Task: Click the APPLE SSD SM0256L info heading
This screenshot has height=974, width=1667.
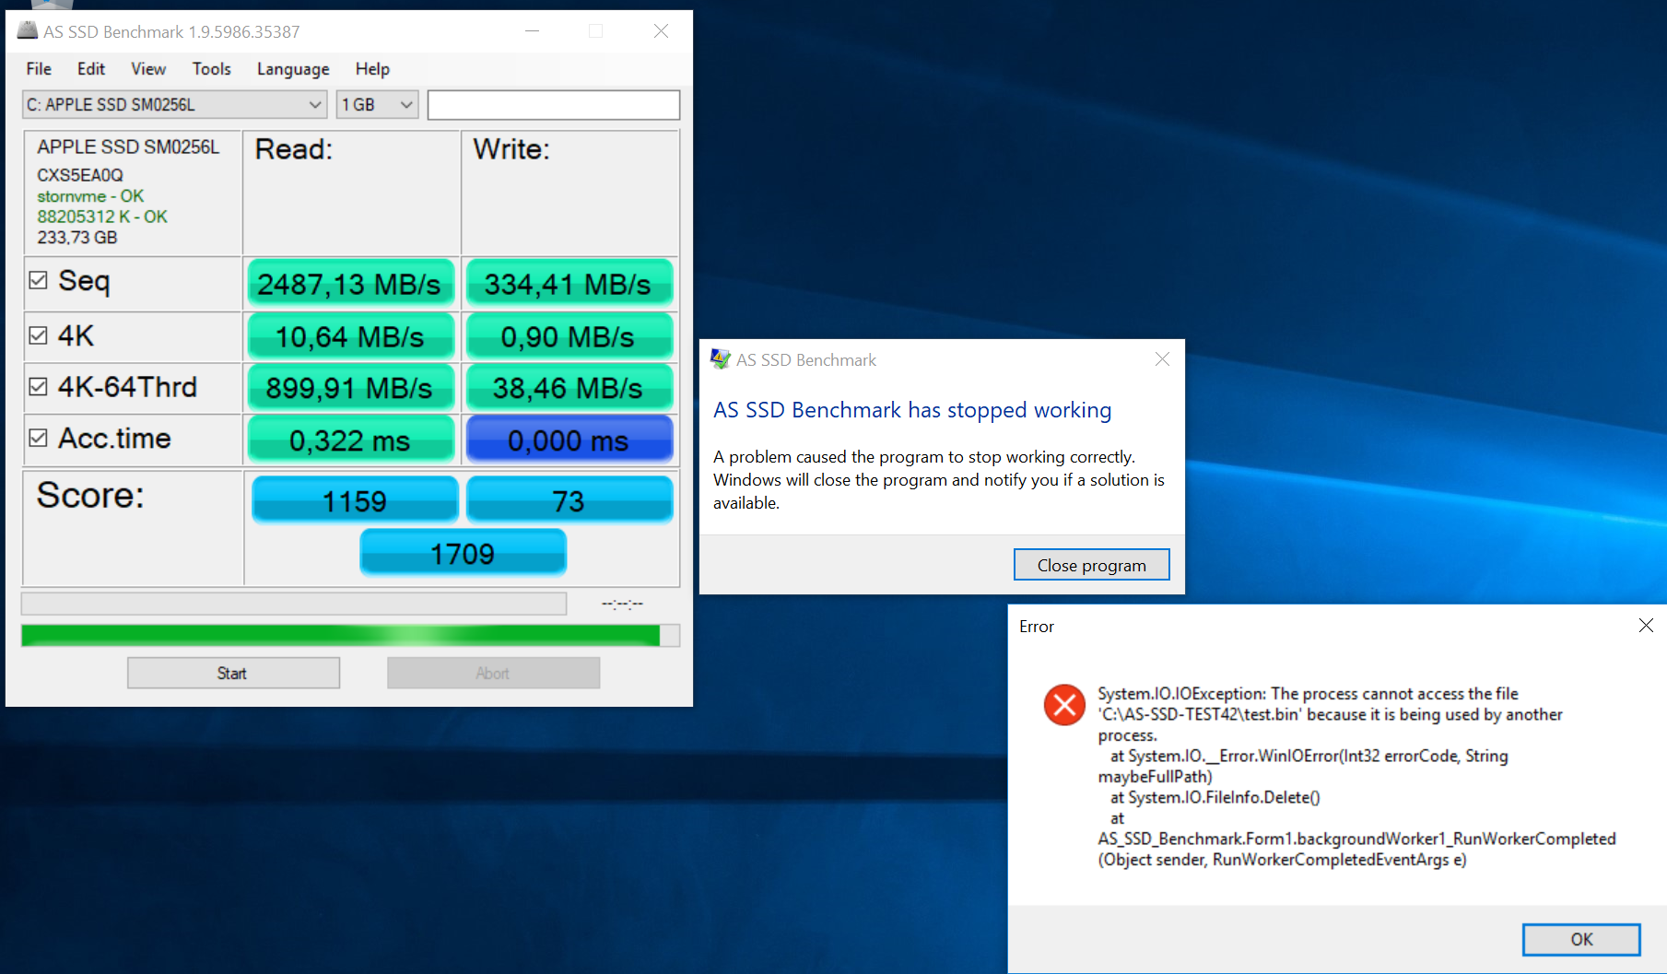Action: (128, 147)
